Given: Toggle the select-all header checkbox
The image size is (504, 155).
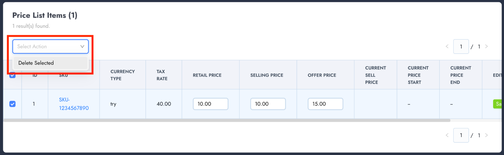Looking at the screenshot, I should point(12,76).
